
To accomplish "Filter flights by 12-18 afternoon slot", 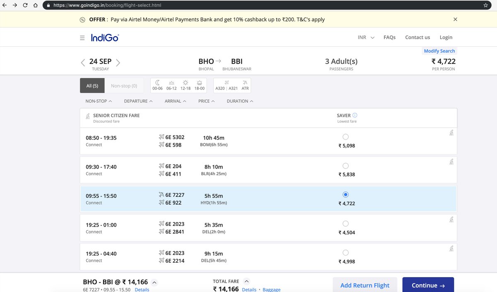I will pos(186,85).
